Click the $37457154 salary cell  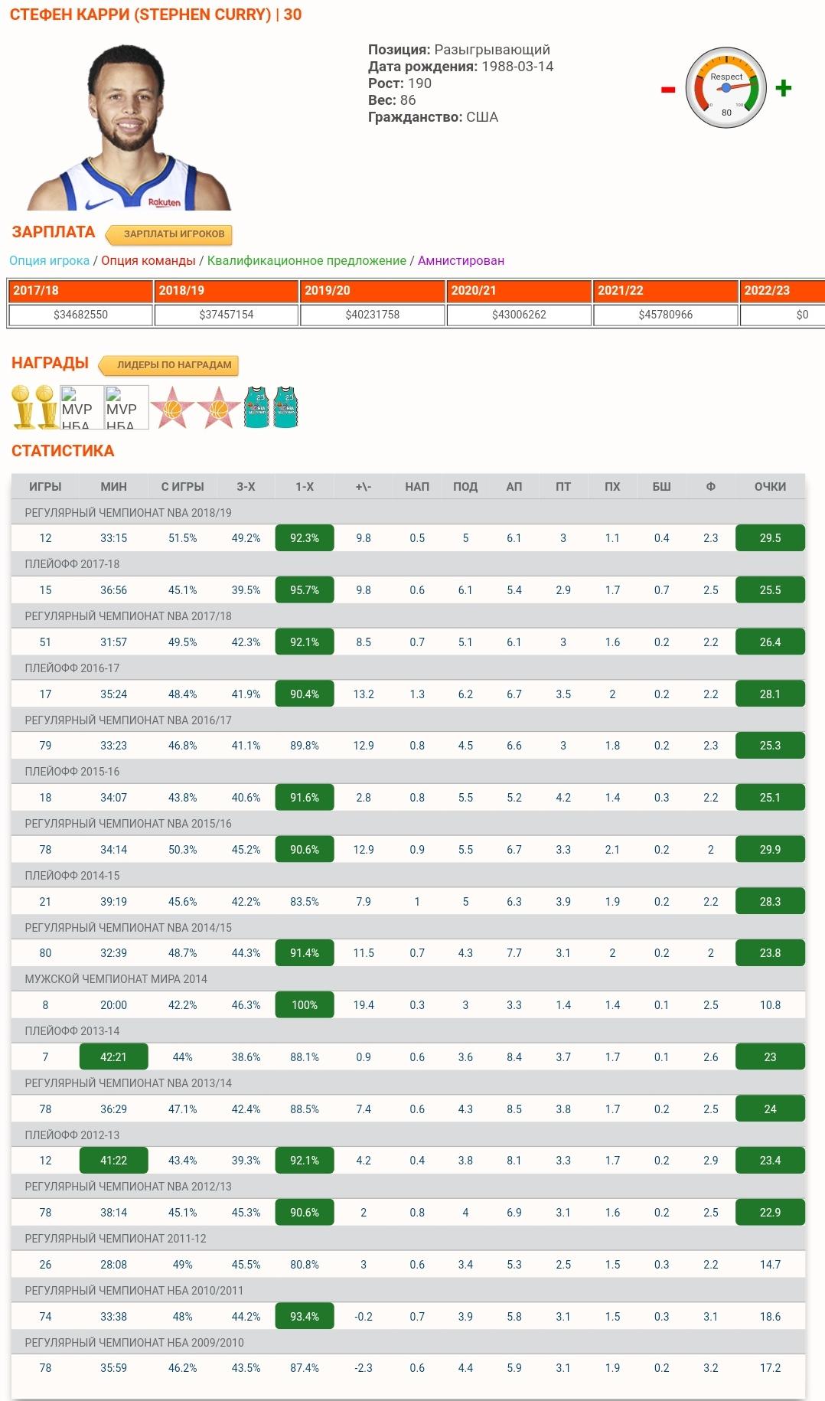(x=227, y=315)
